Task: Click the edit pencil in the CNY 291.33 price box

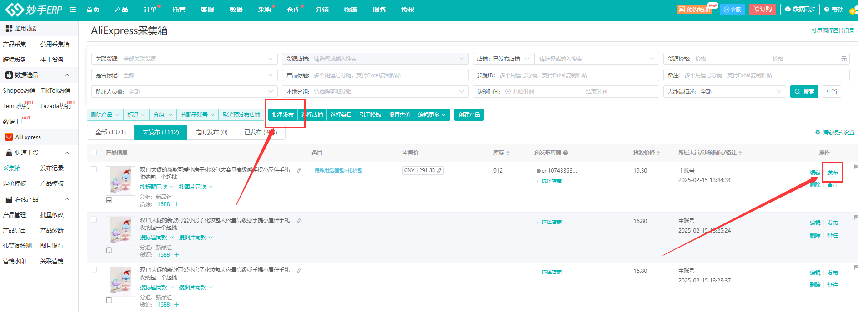Action: (439, 171)
